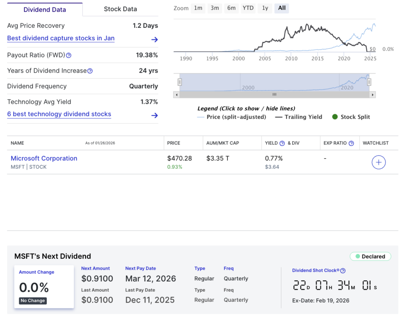Click the chart scrollbar left arrow
400x317 pixels.
point(177,94)
